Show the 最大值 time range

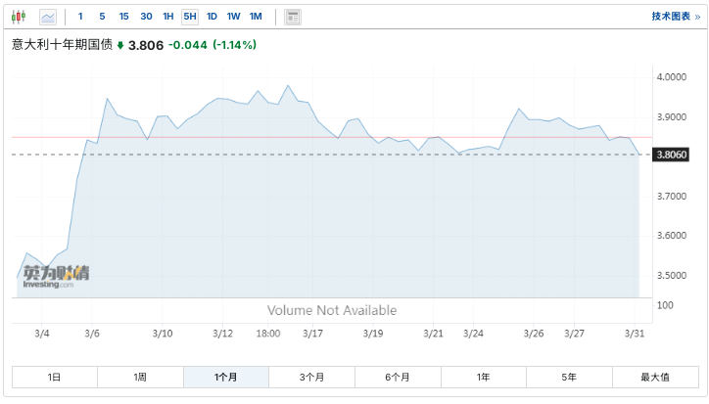pos(655,378)
